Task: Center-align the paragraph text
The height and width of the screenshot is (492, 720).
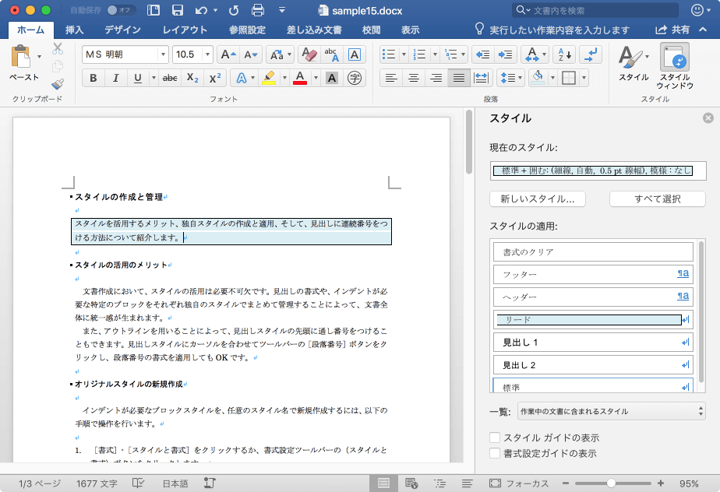Action: 414,78
